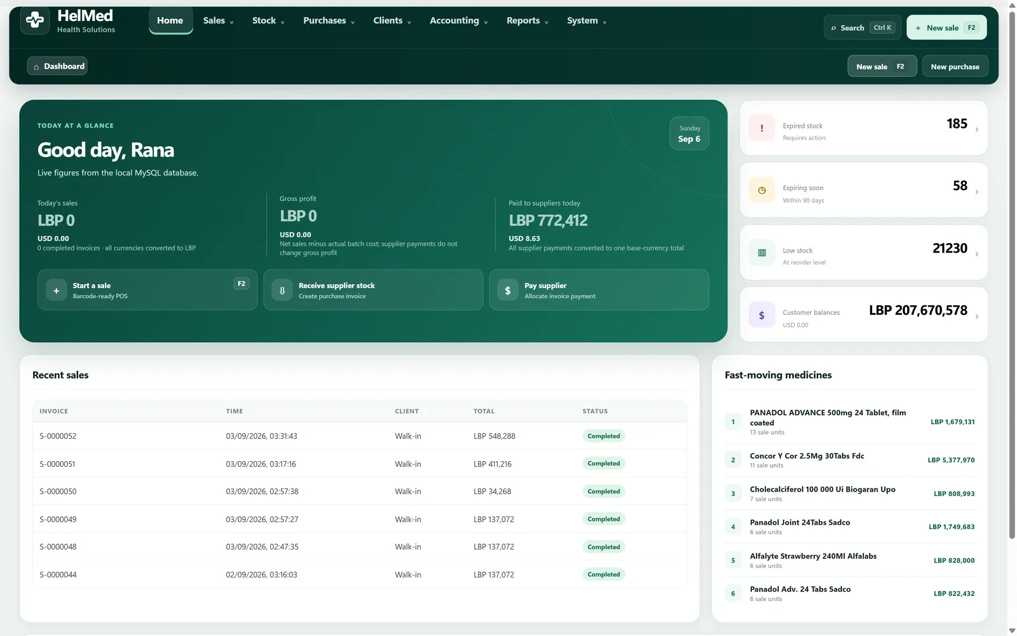Click the expiring soon clock icon
This screenshot has height=636, width=1017.
(761, 190)
